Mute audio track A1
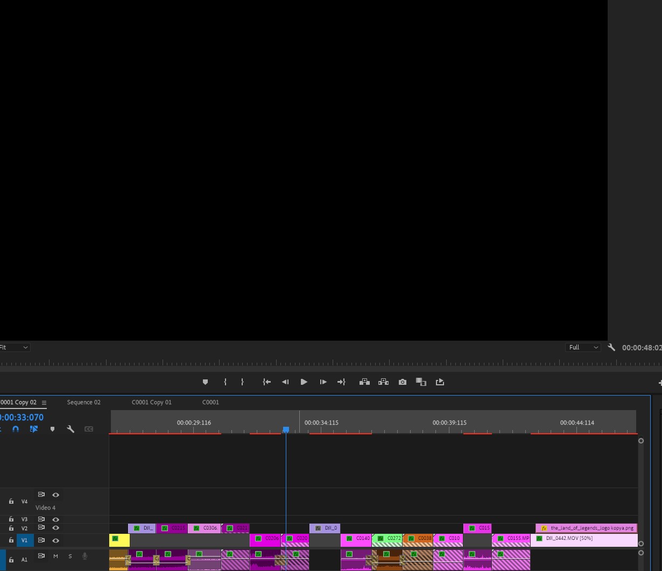 pyautogui.click(x=55, y=556)
